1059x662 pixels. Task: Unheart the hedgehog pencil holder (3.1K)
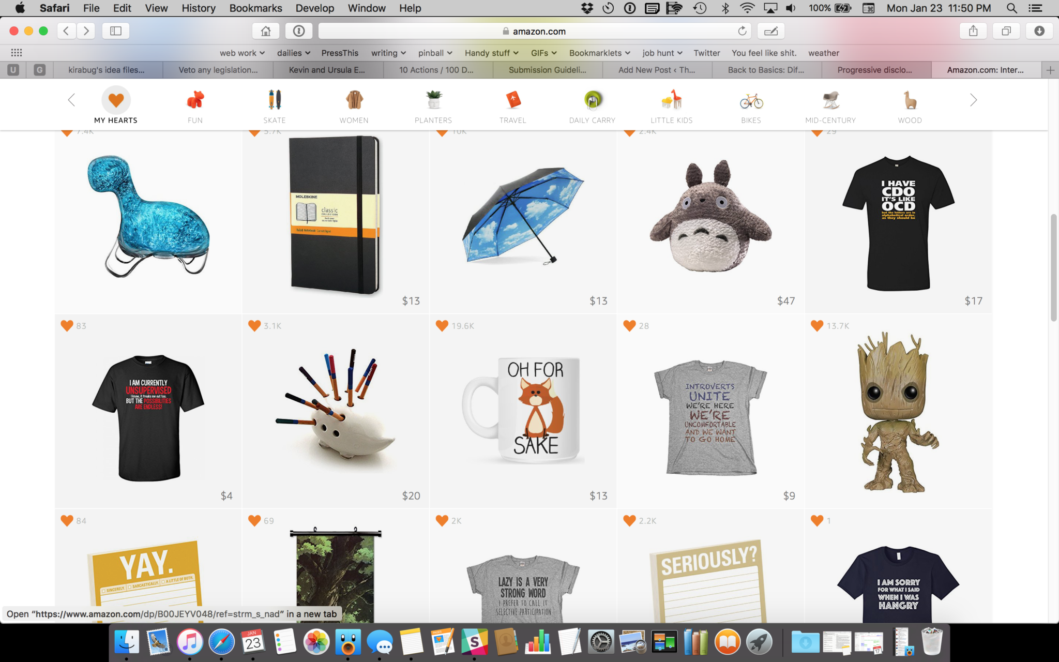254,325
